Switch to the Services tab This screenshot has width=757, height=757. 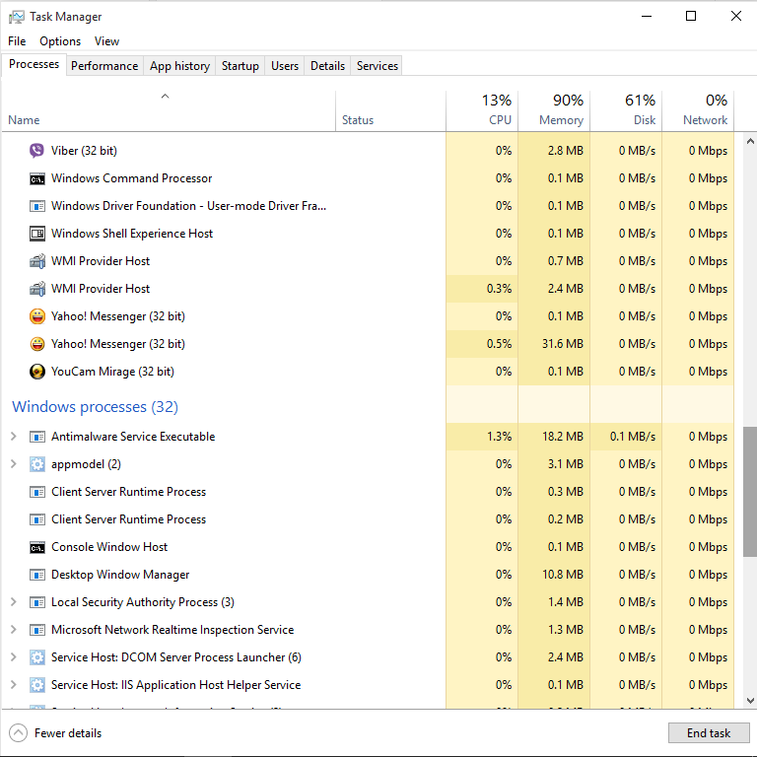pyautogui.click(x=378, y=66)
